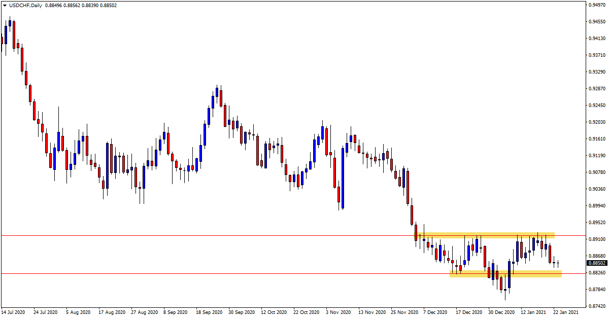This screenshot has height=318, width=609.
Task: Click the 30 Sep 2020 date label
Action: click(241, 312)
